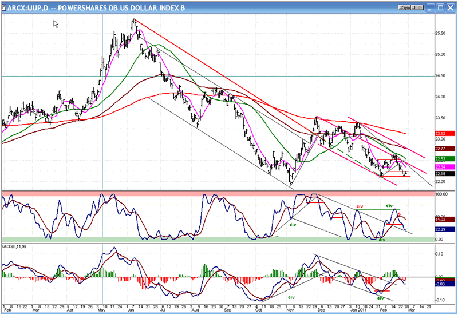Maximize the chart window
This screenshot has width=458, height=315.
(441, 7)
